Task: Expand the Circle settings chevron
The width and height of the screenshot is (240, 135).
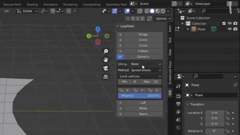Action: pyautogui.click(x=120, y=40)
